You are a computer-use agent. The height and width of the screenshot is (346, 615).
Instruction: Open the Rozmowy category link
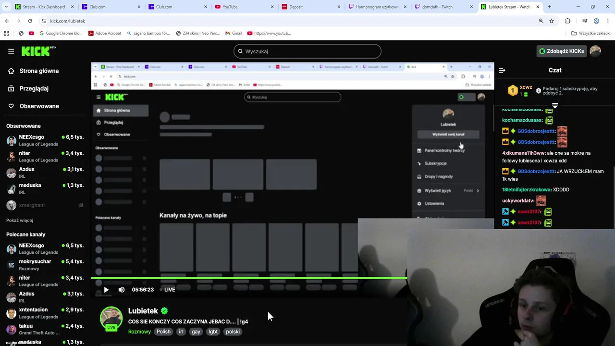[x=139, y=332]
